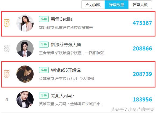This screenshot has width=156, height=113.
Task: Switch to the 火力指数 tab
Action: 93,5
